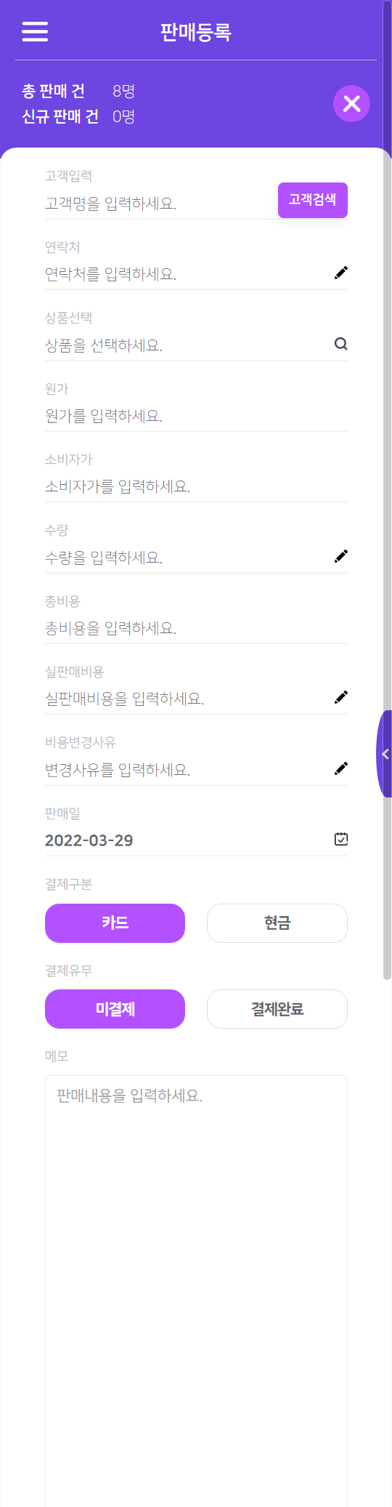The image size is (392, 1507).
Task: Click the pencil icon in 실판매비용 field
Action: point(341,697)
